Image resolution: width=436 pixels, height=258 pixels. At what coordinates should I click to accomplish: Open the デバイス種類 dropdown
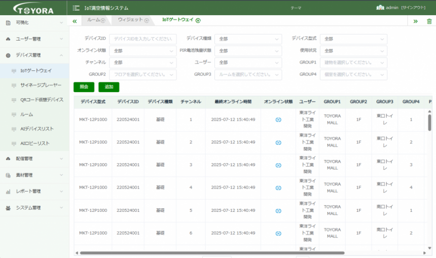point(248,39)
